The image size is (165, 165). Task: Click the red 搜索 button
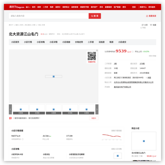pos(95,16)
